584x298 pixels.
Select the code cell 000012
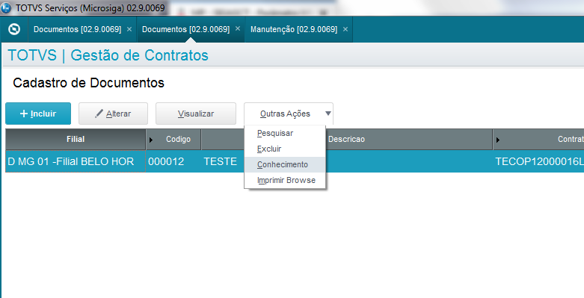(173, 161)
